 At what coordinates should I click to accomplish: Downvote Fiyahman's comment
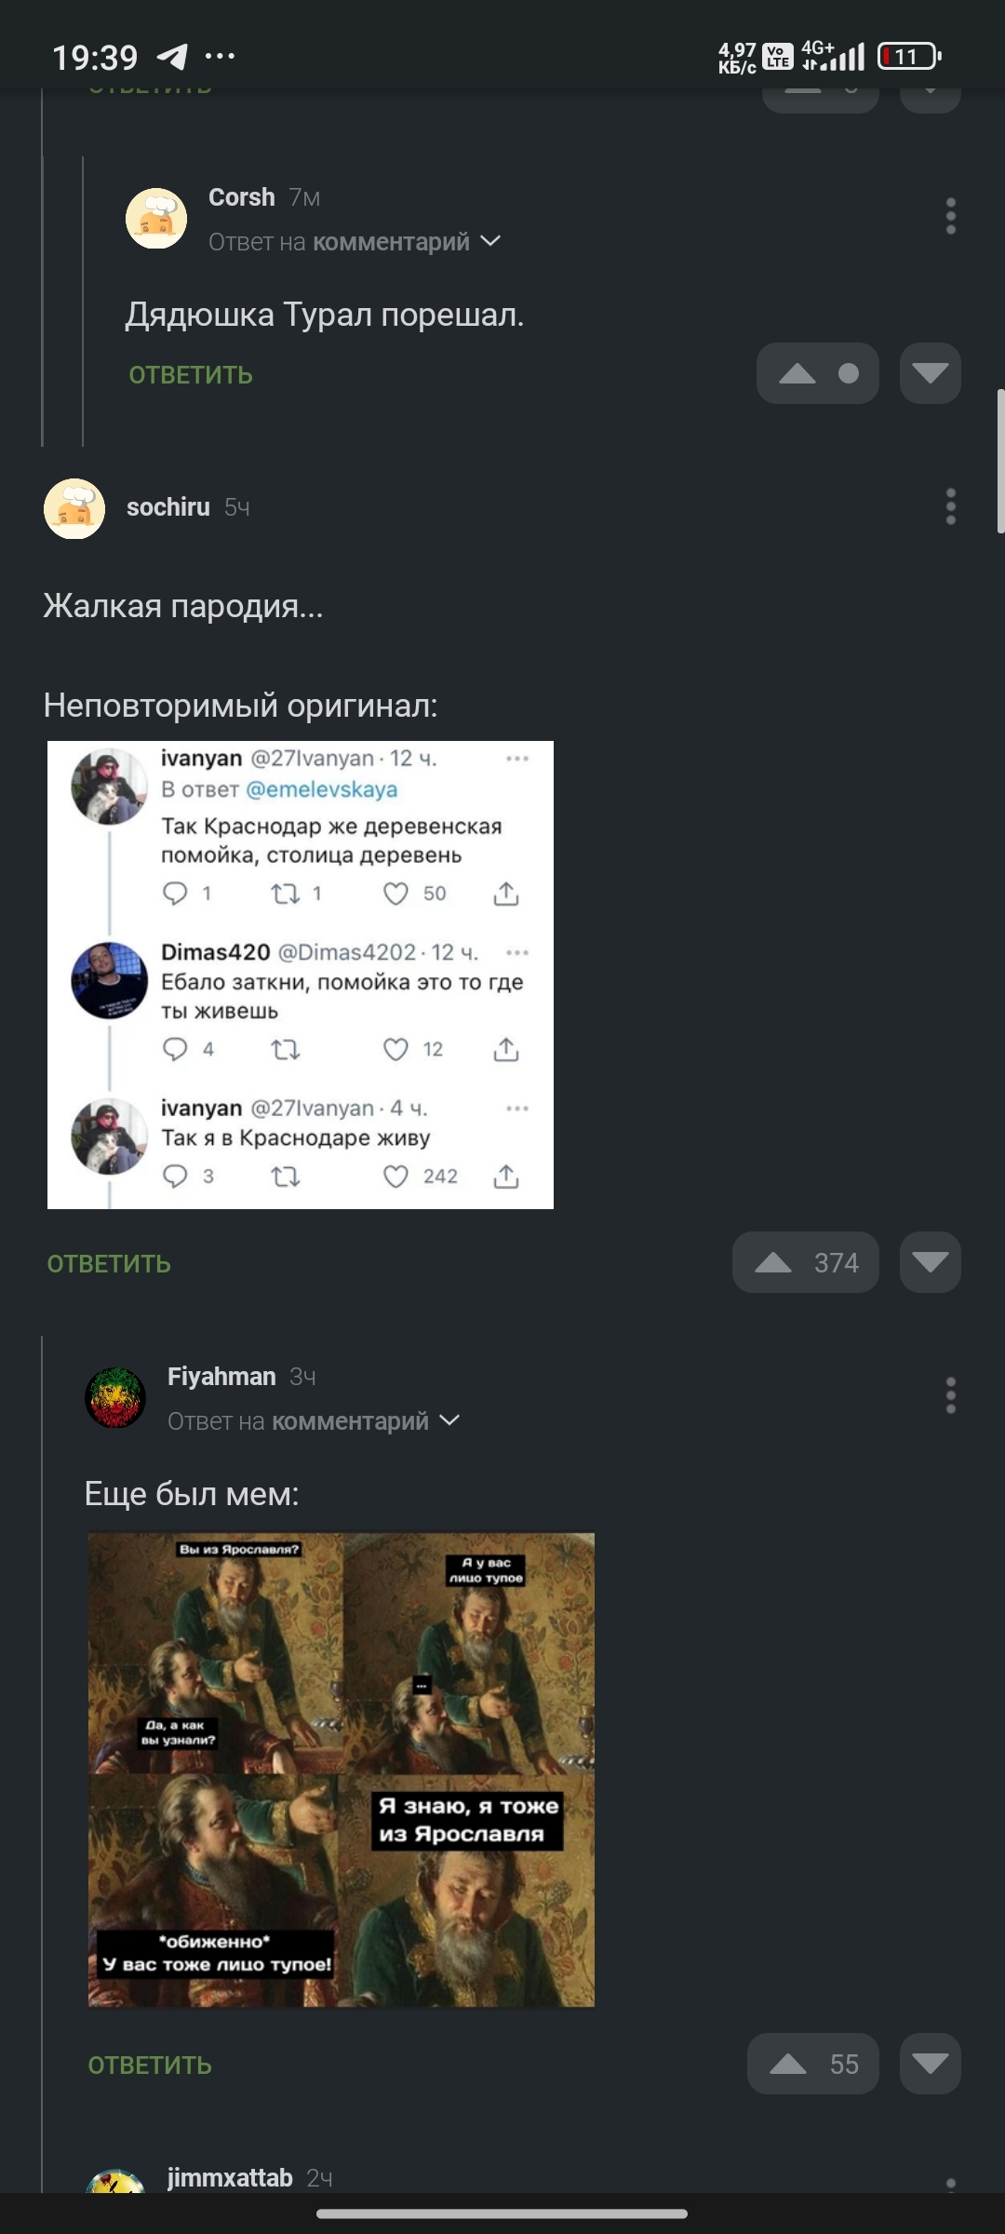(x=931, y=2064)
